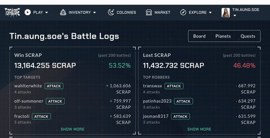This screenshot has width=270, height=138.
Task: Switch to the Quests tab
Action: [248, 36]
